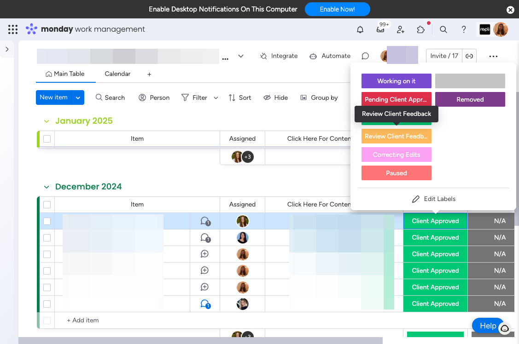Click assigned person avatar in second December row

(x=243, y=238)
